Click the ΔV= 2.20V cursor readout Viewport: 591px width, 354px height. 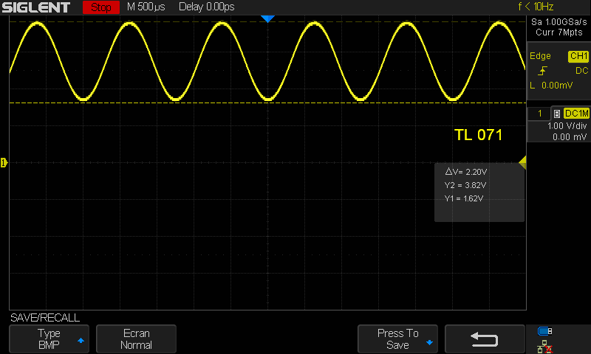pos(466,172)
